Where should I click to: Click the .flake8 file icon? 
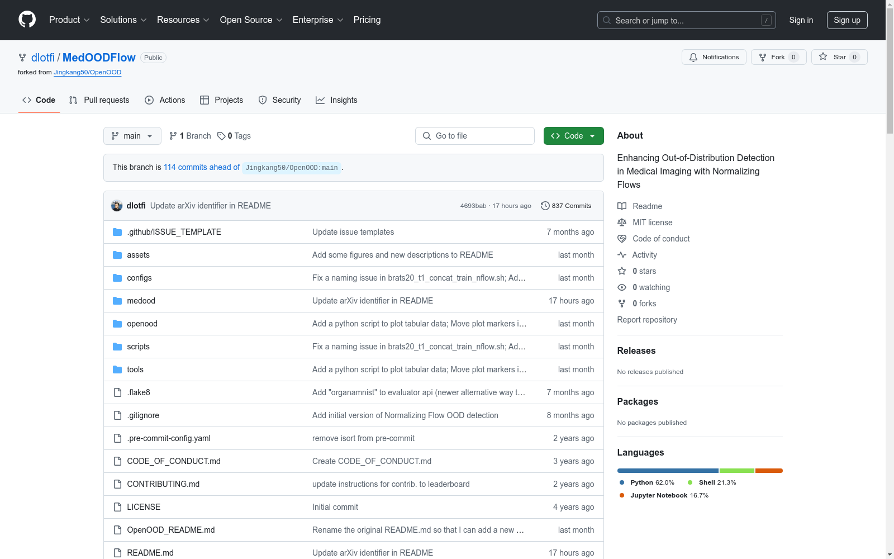point(117,392)
